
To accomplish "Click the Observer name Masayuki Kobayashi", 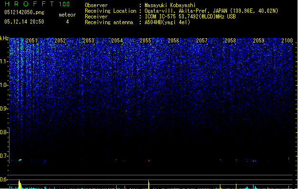I will pos(170,5).
